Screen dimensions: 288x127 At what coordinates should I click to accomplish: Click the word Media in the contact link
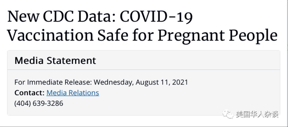(57, 93)
